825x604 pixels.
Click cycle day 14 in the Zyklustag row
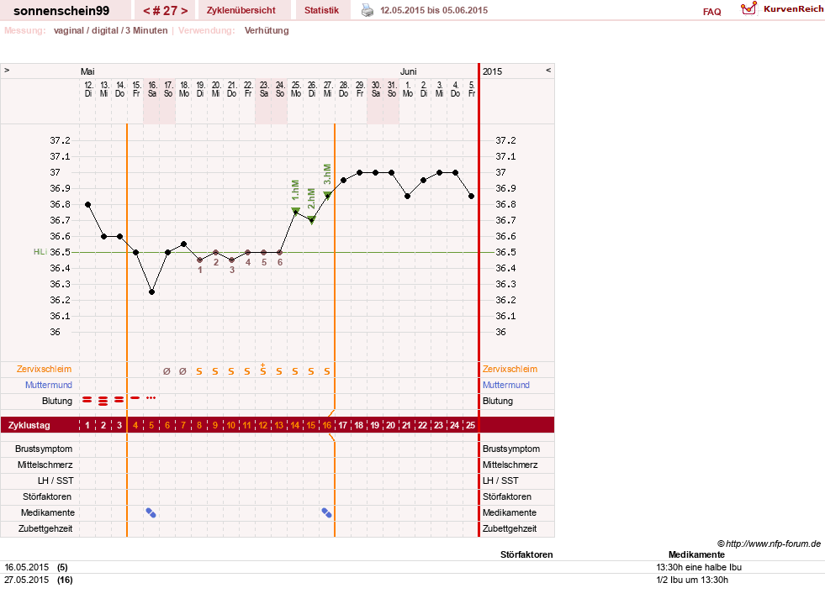tap(294, 425)
